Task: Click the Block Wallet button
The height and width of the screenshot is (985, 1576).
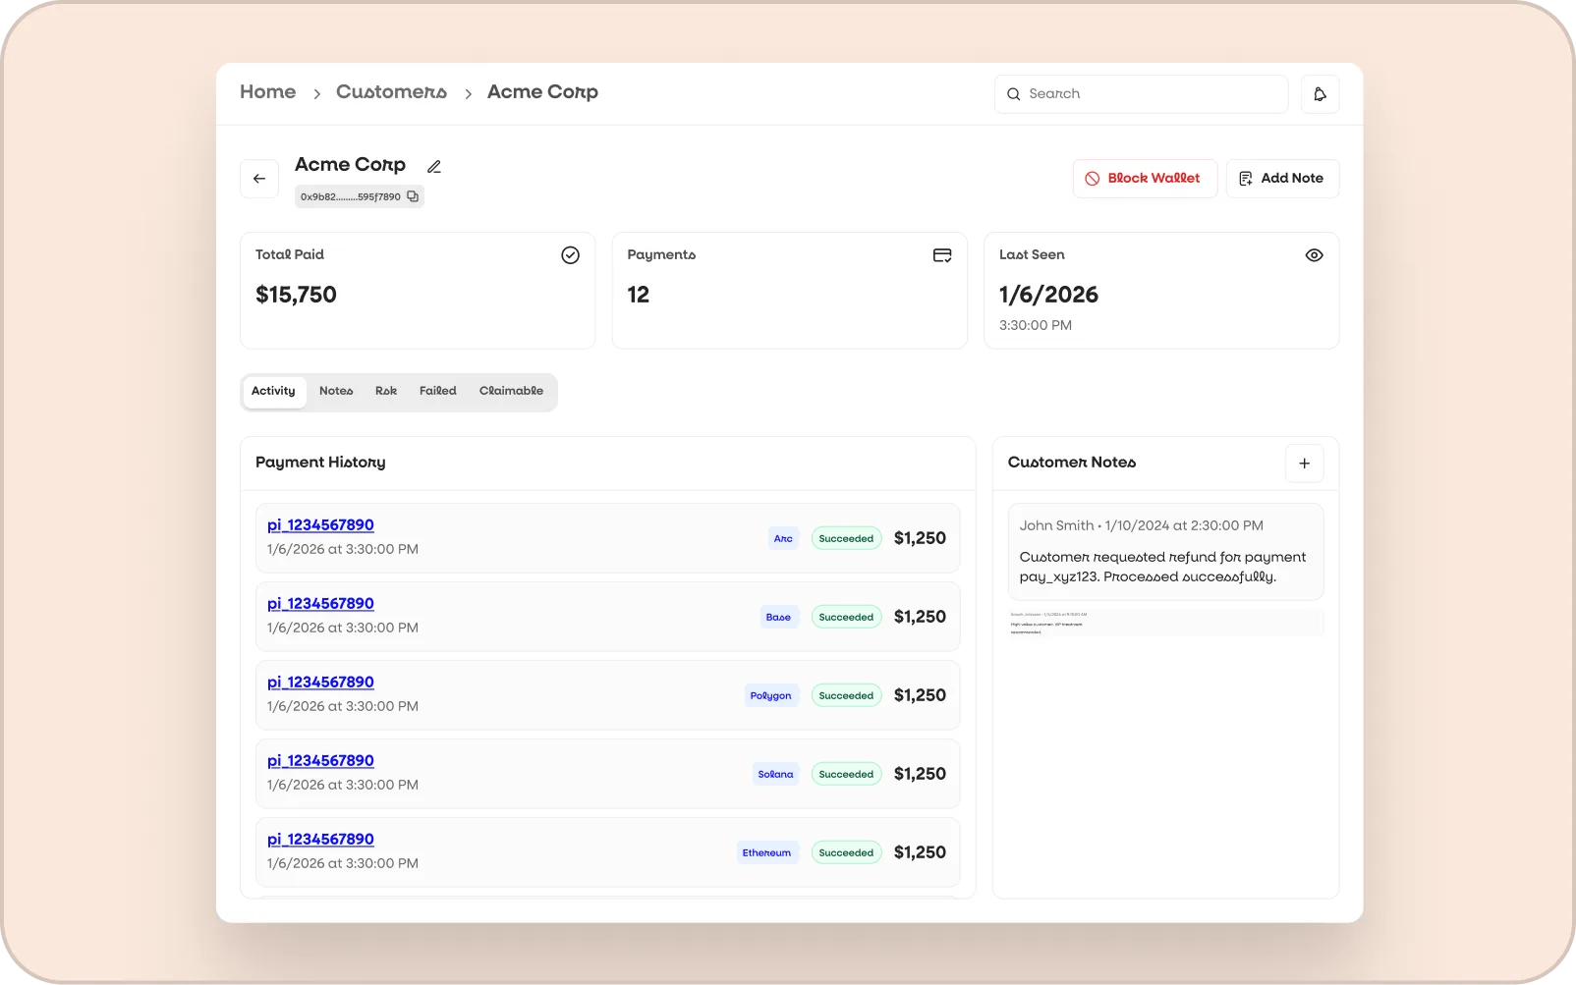Action: (1145, 179)
